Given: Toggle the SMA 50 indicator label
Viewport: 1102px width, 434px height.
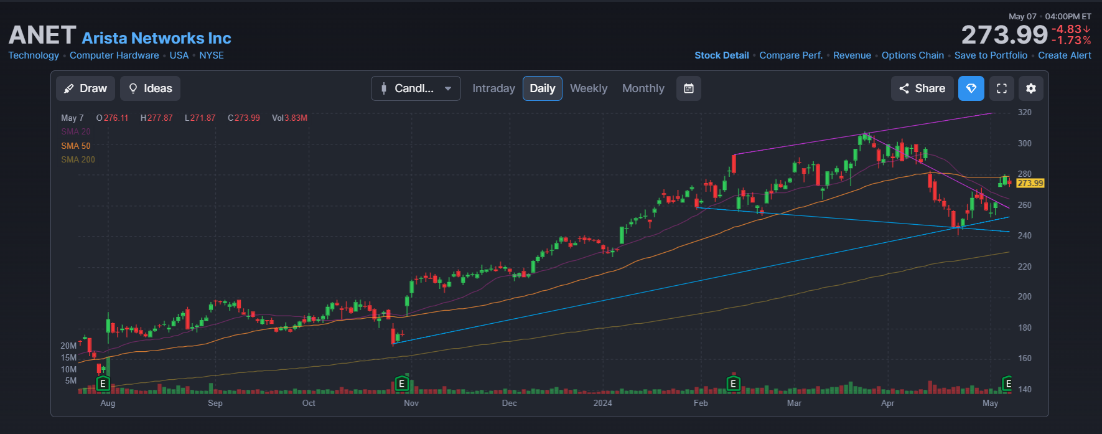Looking at the screenshot, I should (76, 146).
